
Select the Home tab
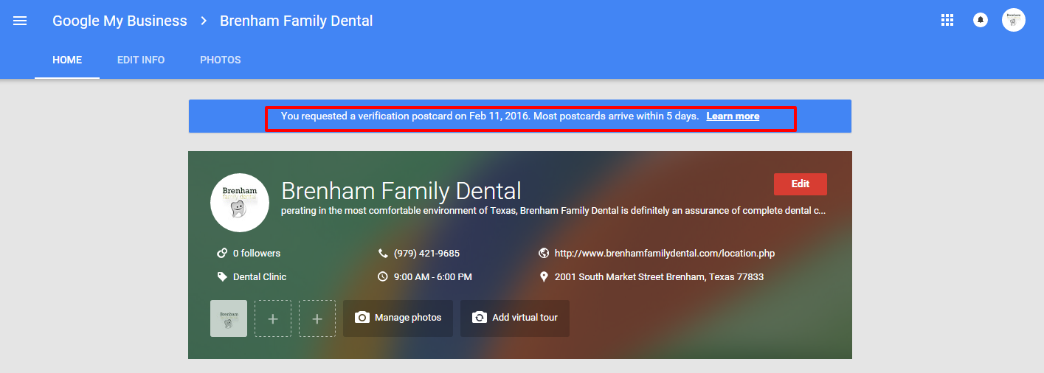pos(67,60)
